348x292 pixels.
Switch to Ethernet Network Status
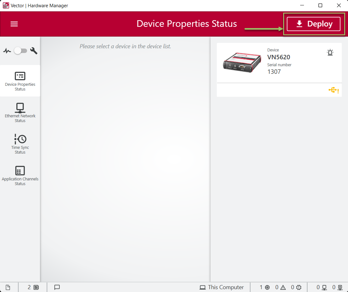click(20, 113)
